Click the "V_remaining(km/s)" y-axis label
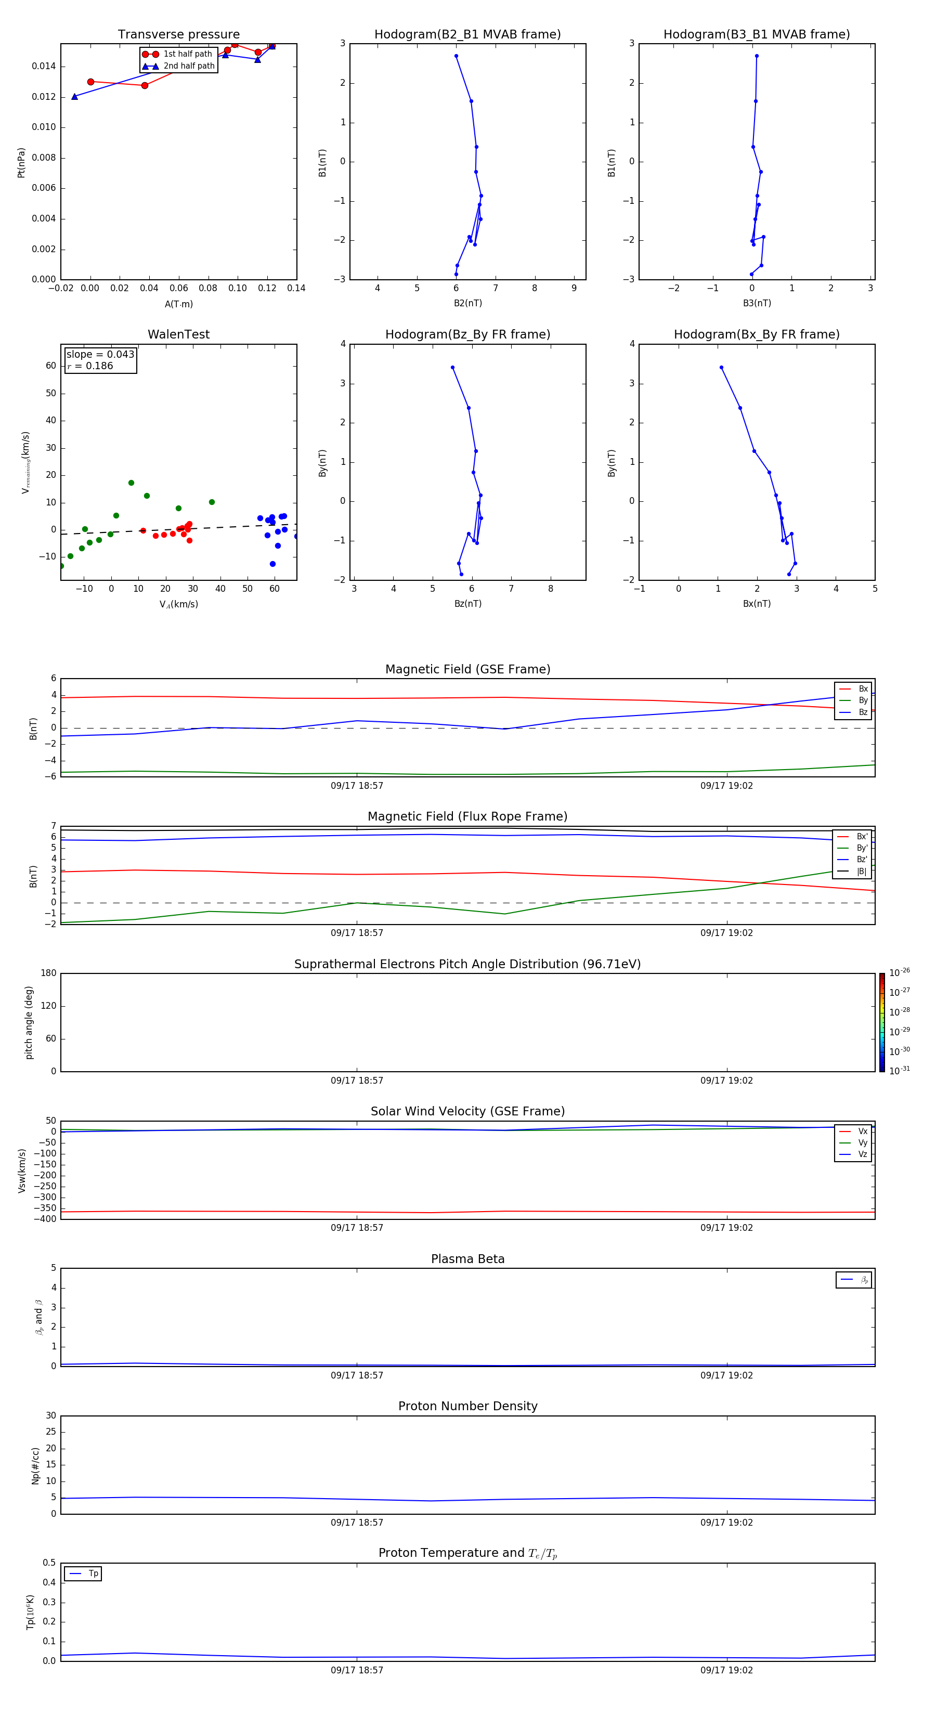The height and width of the screenshot is (1716, 936). click(x=26, y=462)
